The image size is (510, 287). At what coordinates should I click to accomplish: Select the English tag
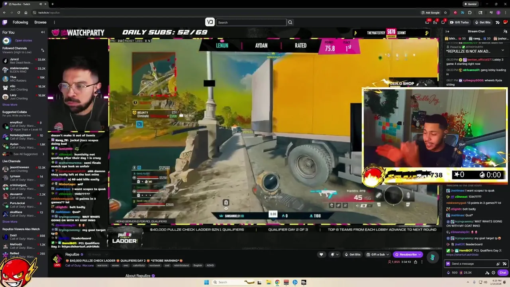pos(198,265)
